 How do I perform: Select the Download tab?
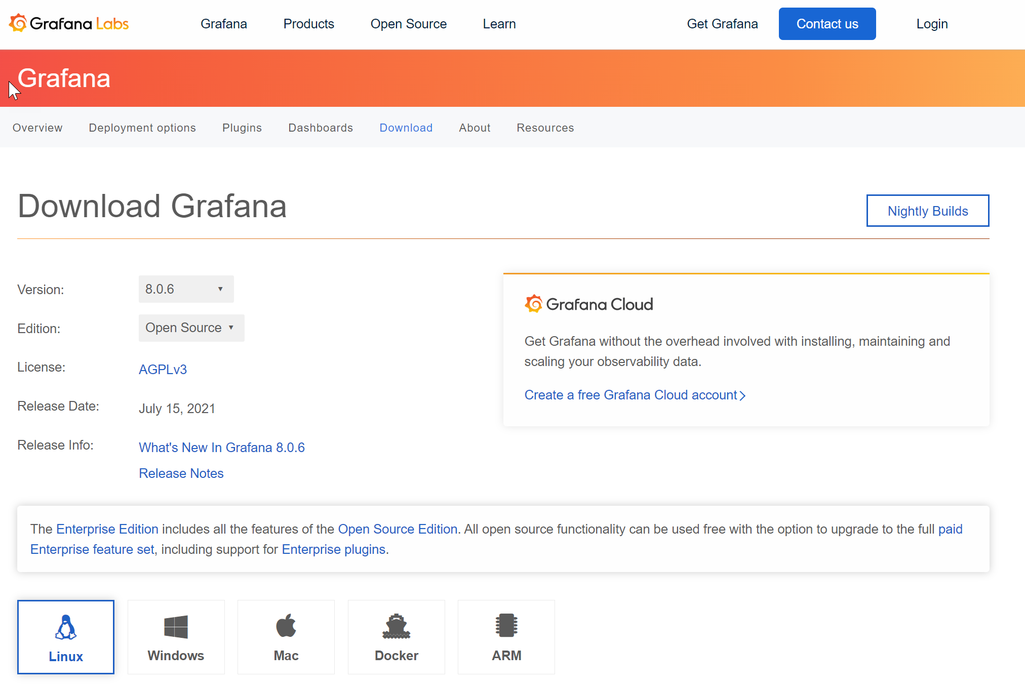click(406, 128)
